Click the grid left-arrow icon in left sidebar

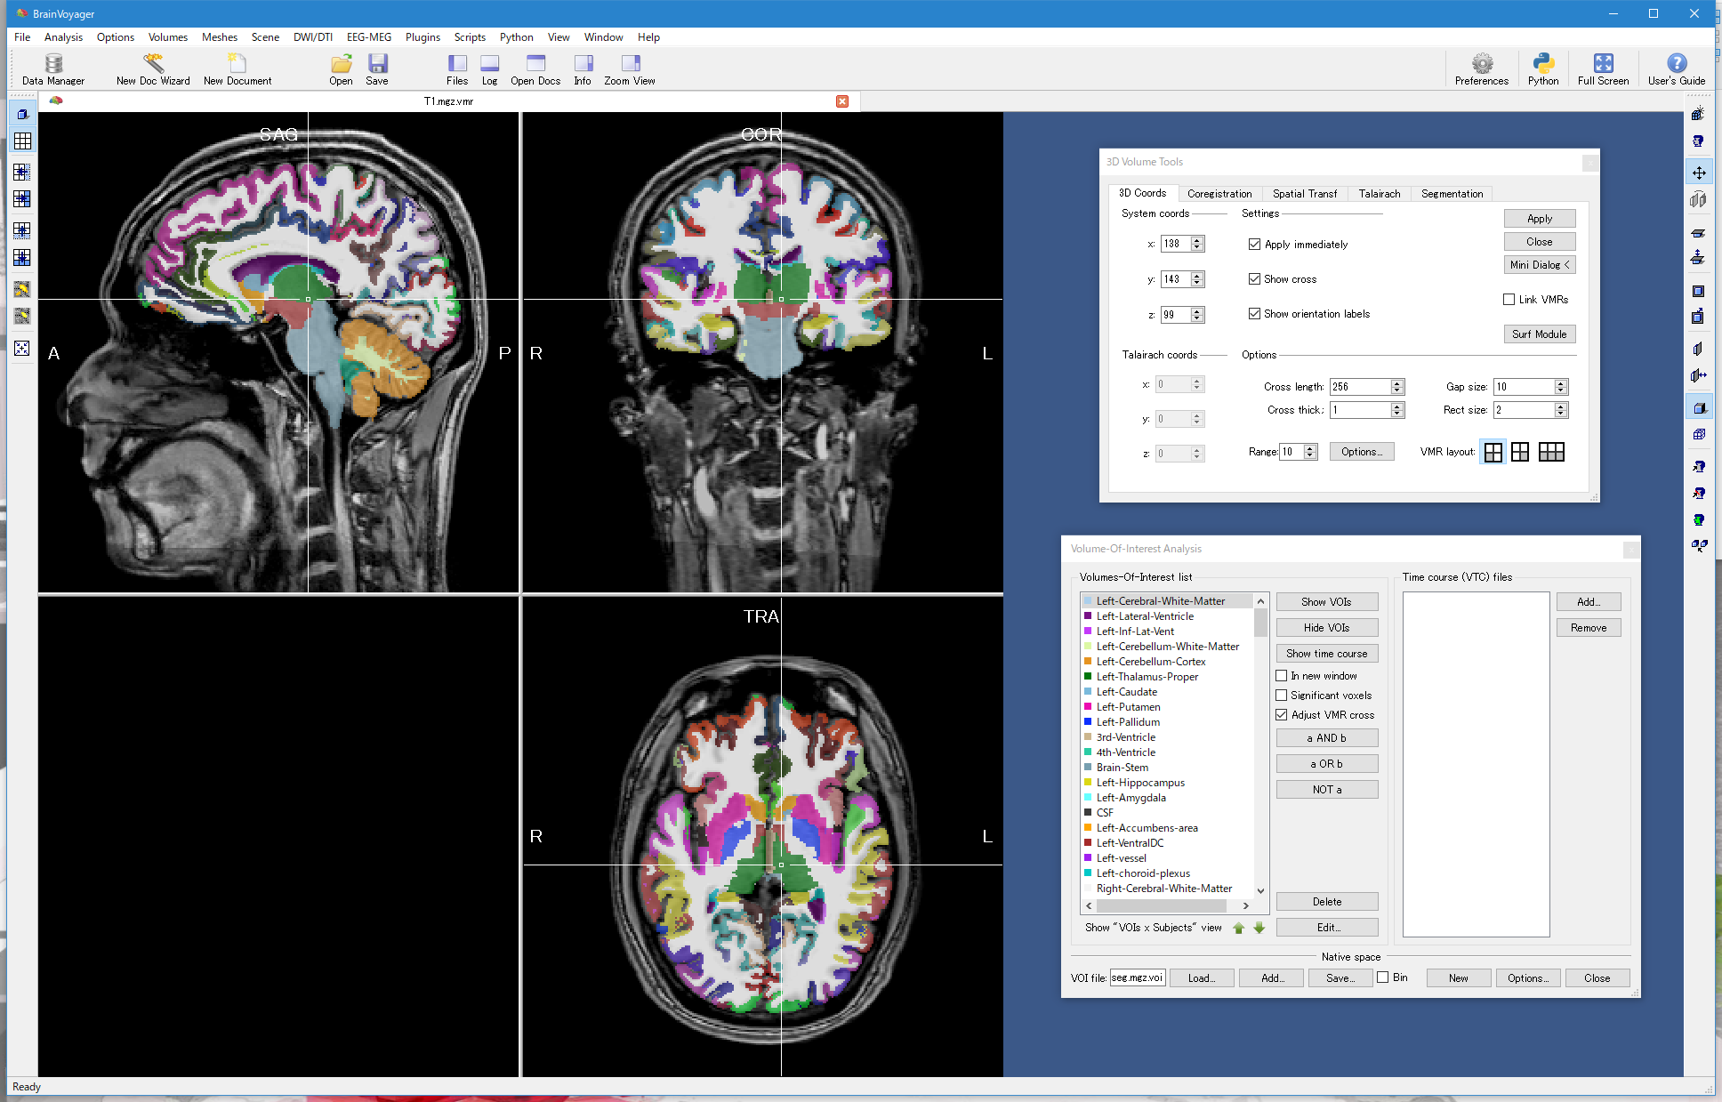[x=22, y=172]
